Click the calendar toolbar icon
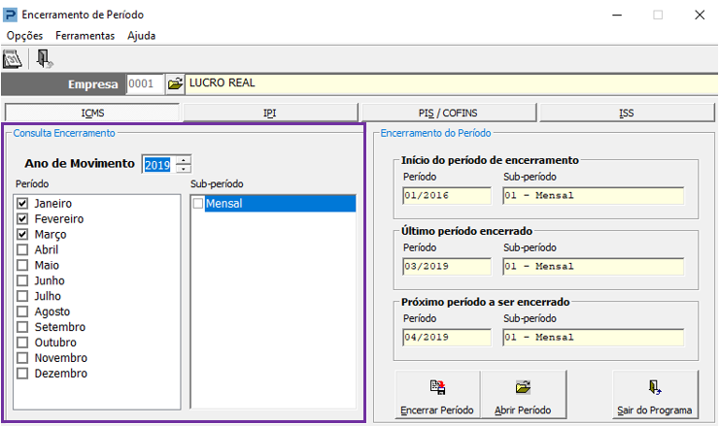The height and width of the screenshot is (426, 720). coord(12,58)
